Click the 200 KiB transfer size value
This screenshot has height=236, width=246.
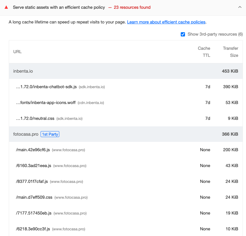click(x=231, y=150)
